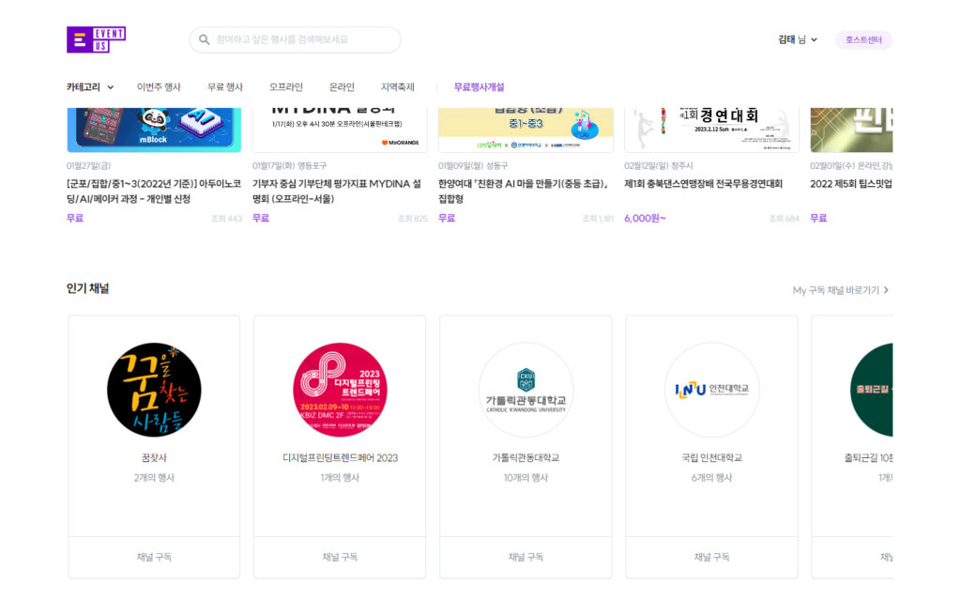Expand the 카테고리 dropdown
961x615 pixels.
point(90,87)
